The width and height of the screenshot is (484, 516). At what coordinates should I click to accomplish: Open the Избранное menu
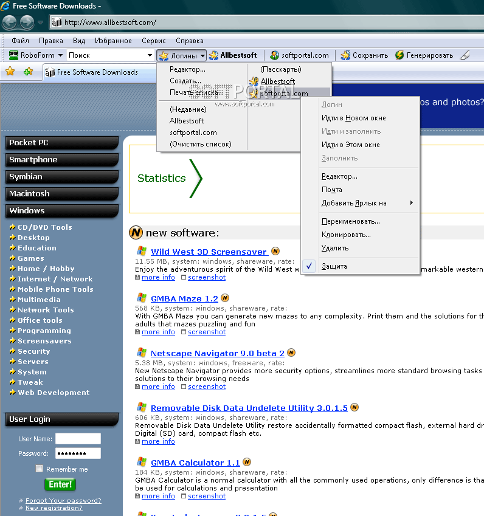pyautogui.click(x=113, y=41)
